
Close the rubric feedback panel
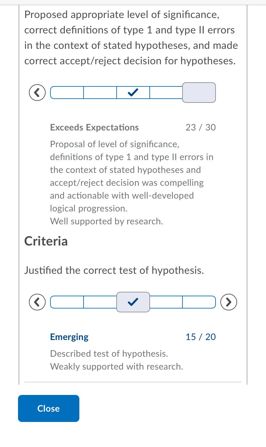(x=49, y=408)
